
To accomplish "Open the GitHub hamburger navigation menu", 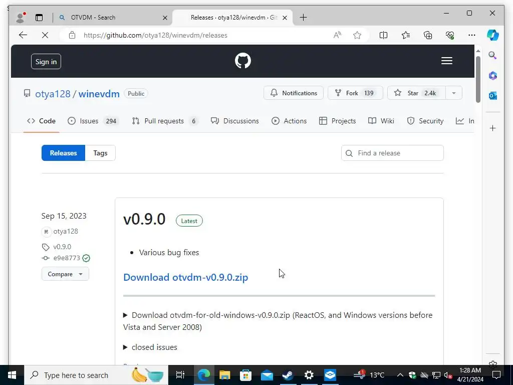I will click(x=446, y=61).
